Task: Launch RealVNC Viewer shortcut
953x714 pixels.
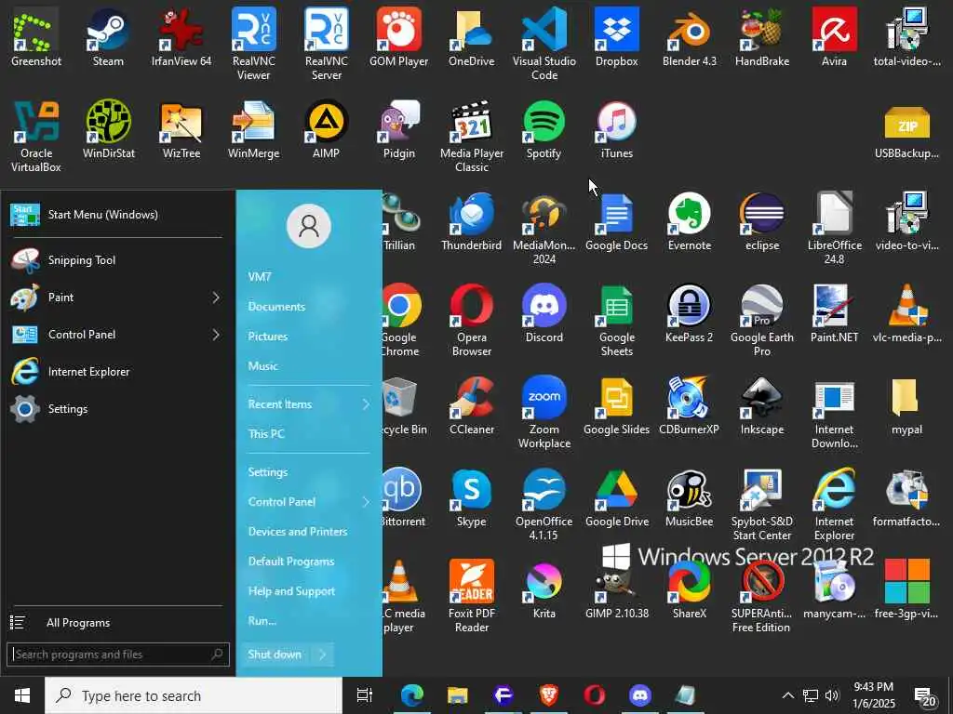Action: tap(253, 44)
